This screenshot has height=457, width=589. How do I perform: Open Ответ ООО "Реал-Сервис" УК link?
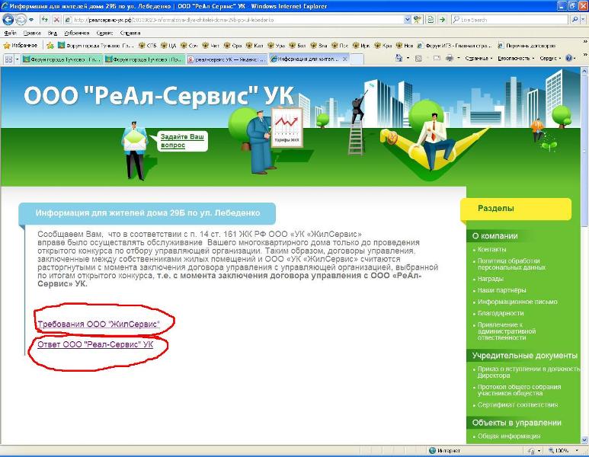tap(95, 344)
